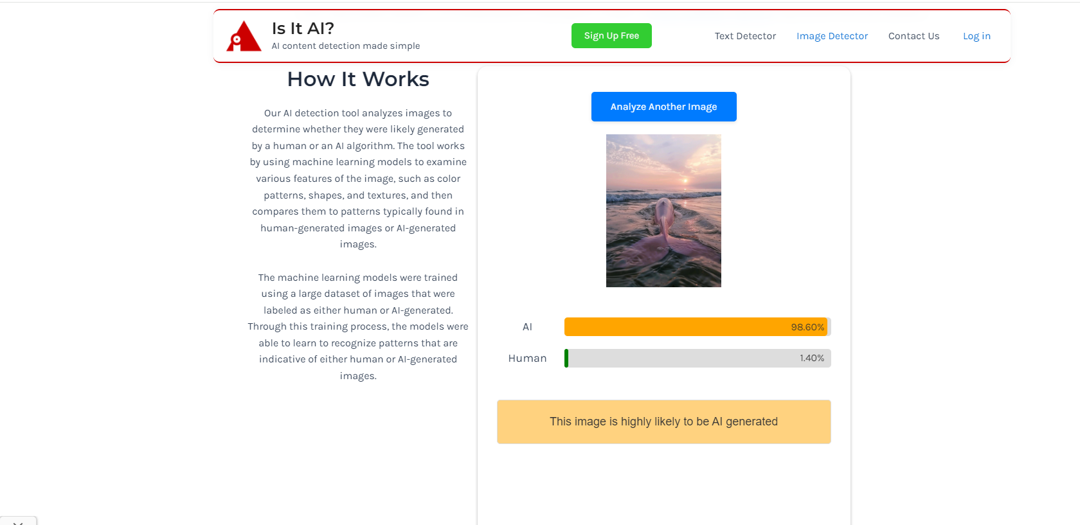Click the Log in link

(977, 36)
